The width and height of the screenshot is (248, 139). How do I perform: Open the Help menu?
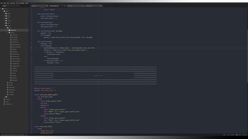(x=27, y=3)
